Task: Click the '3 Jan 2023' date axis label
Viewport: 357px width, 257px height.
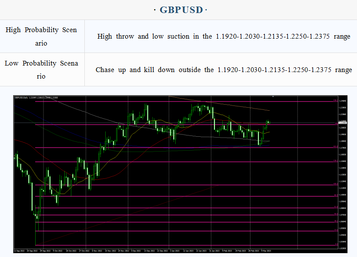Action: (175, 251)
